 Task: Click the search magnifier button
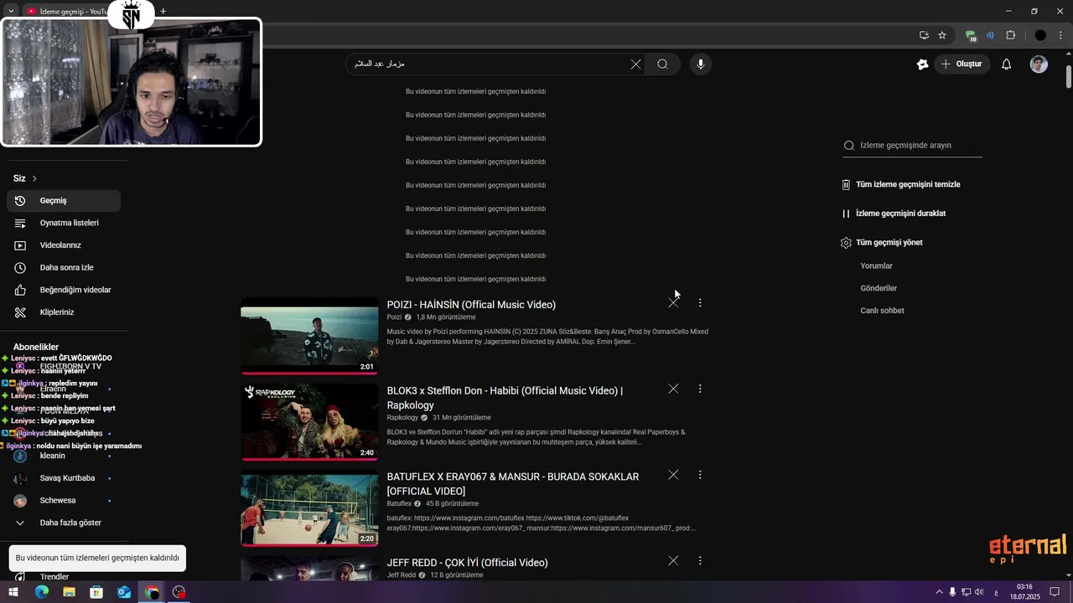(662, 64)
